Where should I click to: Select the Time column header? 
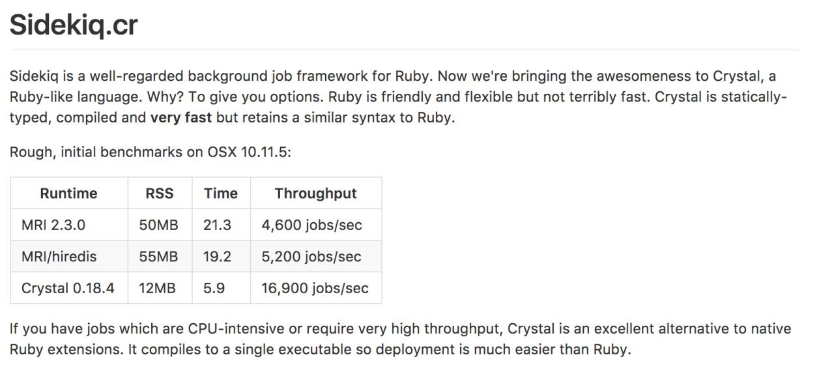(221, 194)
